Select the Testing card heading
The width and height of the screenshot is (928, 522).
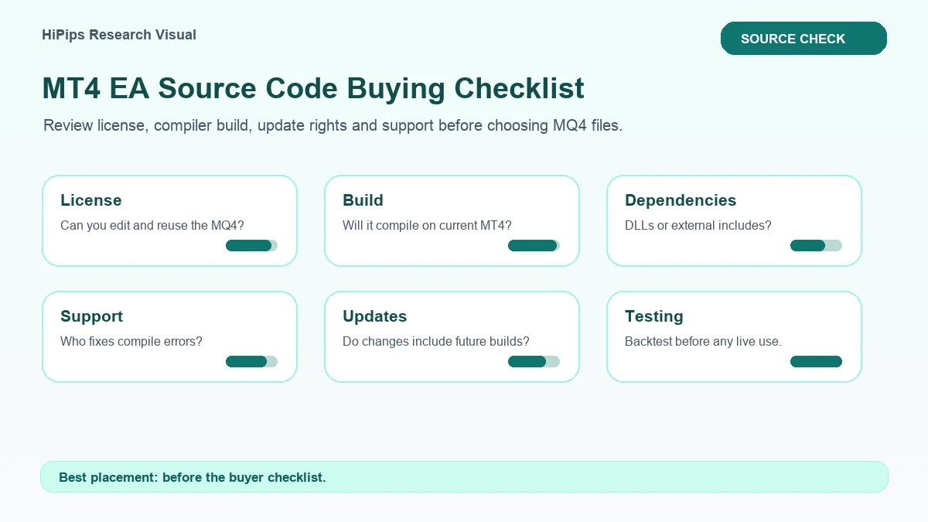pyautogui.click(x=654, y=316)
